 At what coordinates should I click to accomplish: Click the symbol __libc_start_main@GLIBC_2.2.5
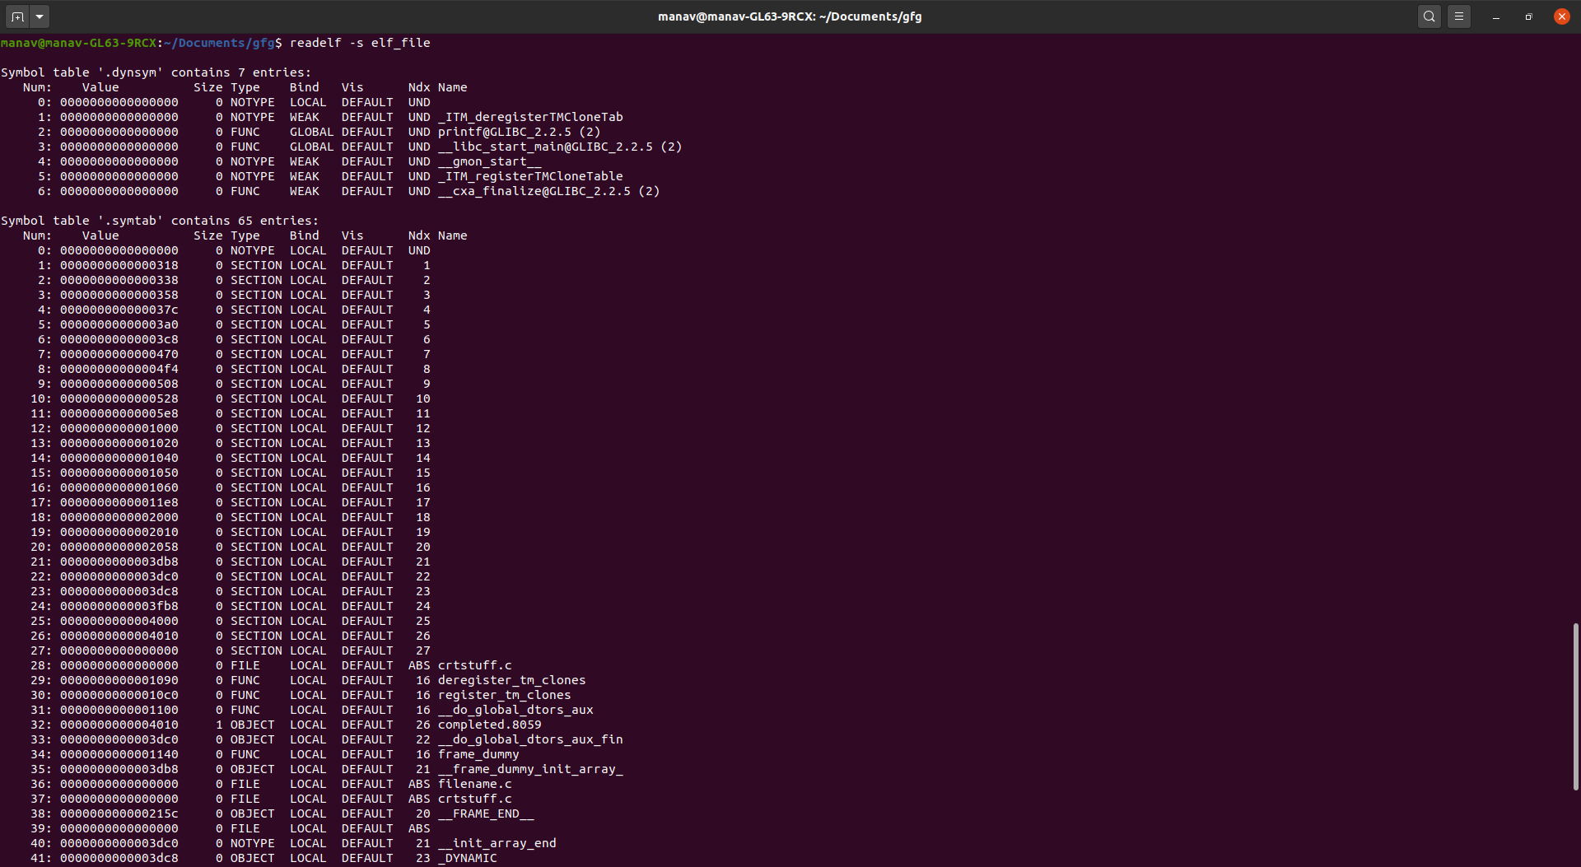(x=545, y=147)
